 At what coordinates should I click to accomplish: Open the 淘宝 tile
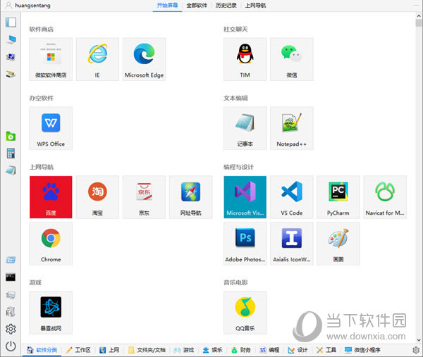[97, 197]
